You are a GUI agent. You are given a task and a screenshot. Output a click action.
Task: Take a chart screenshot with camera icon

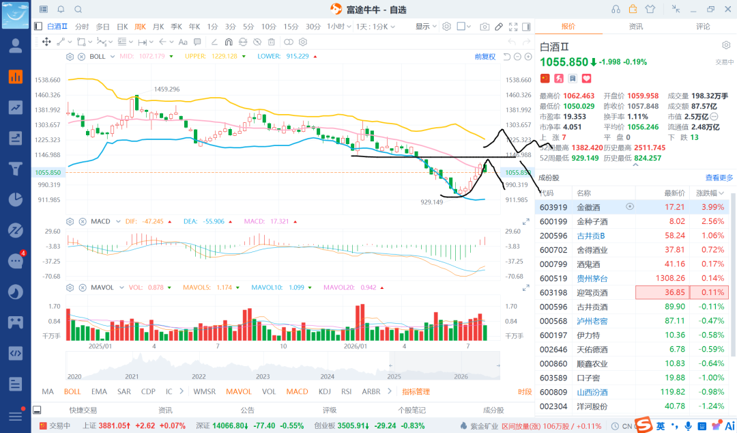[484, 27]
